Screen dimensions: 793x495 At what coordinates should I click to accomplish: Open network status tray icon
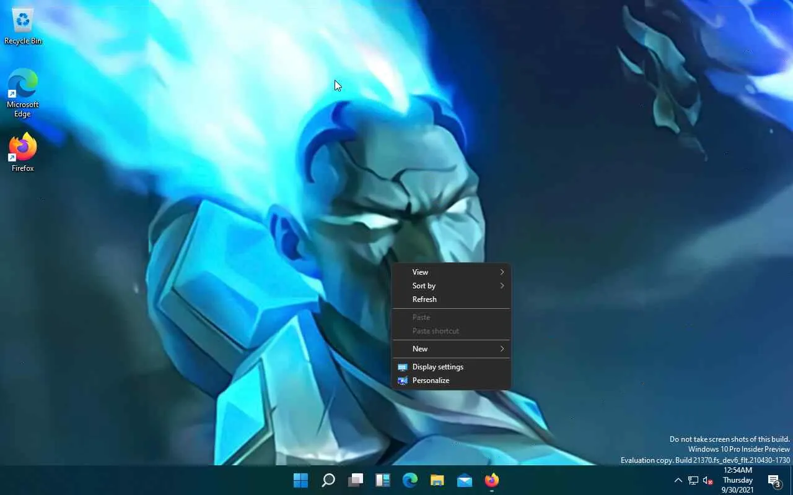(693, 480)
